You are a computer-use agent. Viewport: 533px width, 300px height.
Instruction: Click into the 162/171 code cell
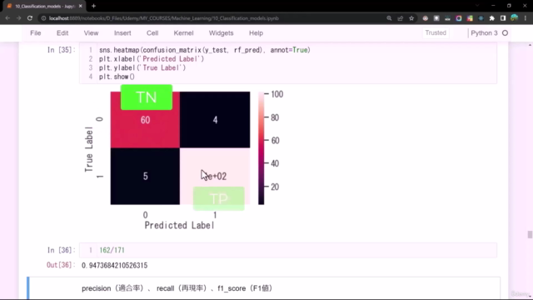coord(288,250)
